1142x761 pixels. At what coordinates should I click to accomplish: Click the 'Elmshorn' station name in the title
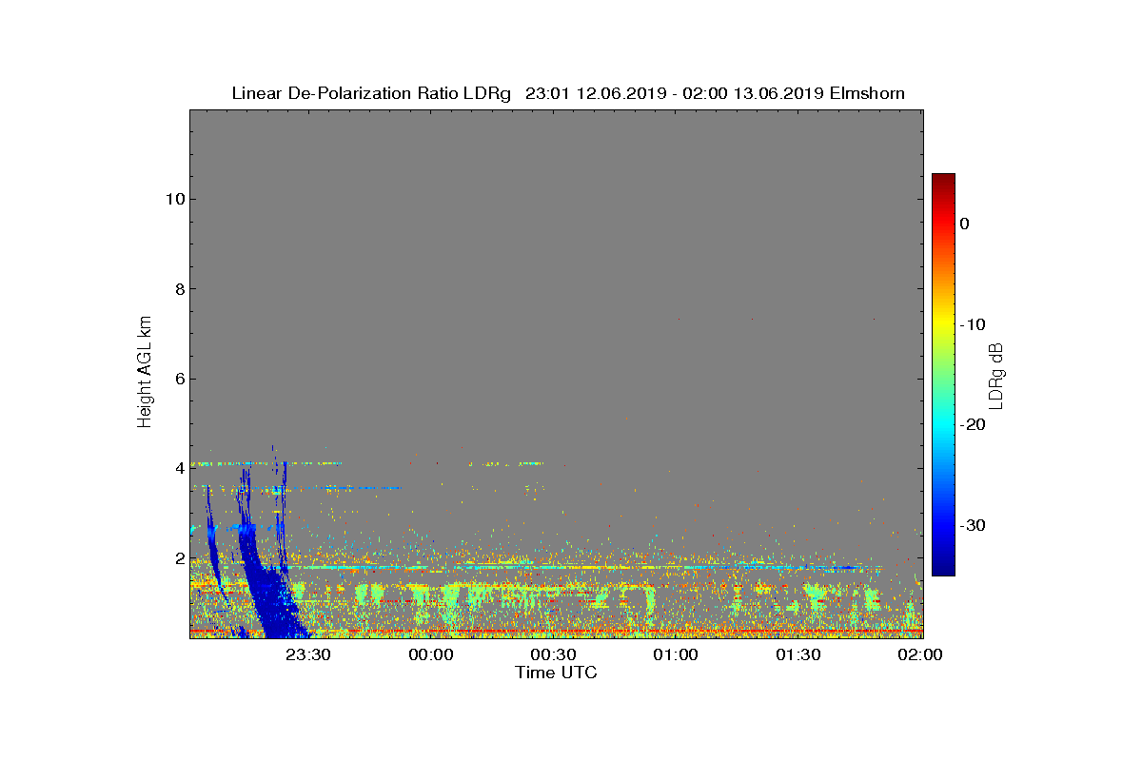(x=867, y=93)
